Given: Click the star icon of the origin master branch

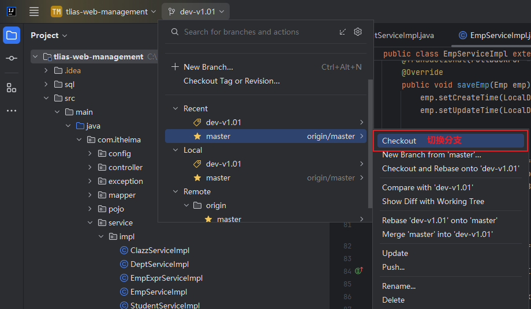Looking at the screenshot, I should coord(208,220).
